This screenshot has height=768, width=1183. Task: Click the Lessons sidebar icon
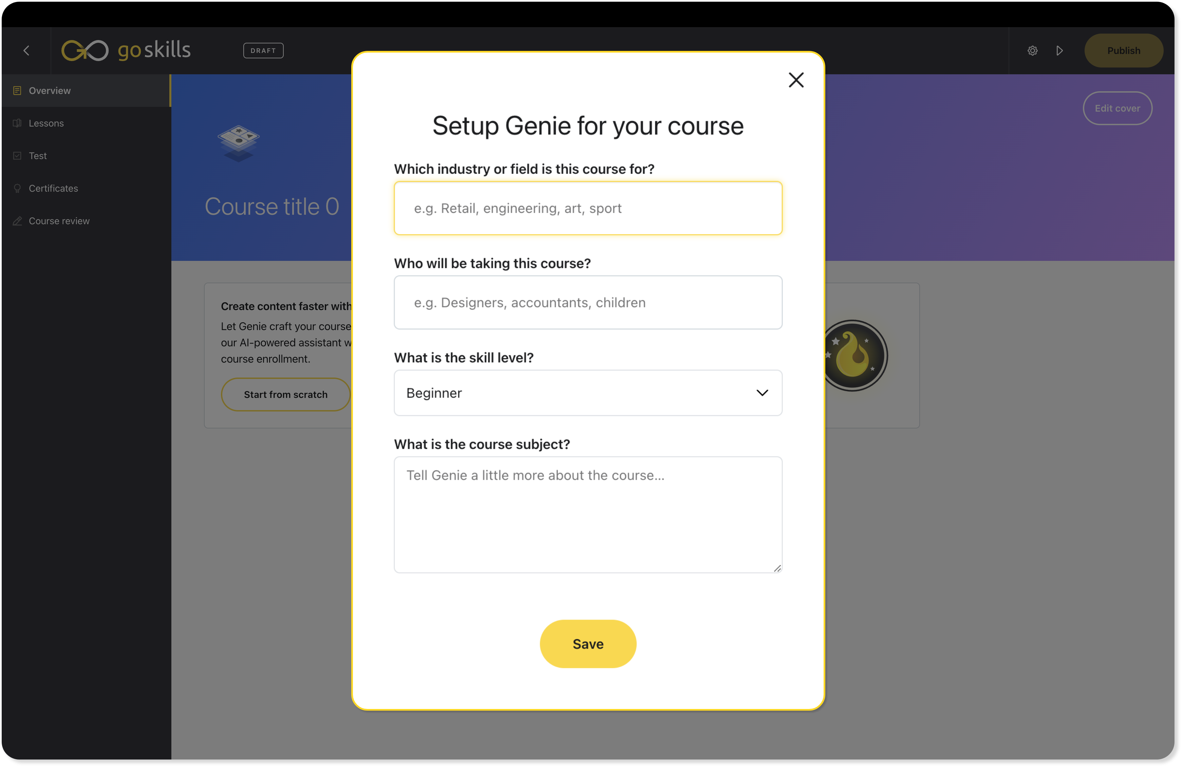point(17,122)
